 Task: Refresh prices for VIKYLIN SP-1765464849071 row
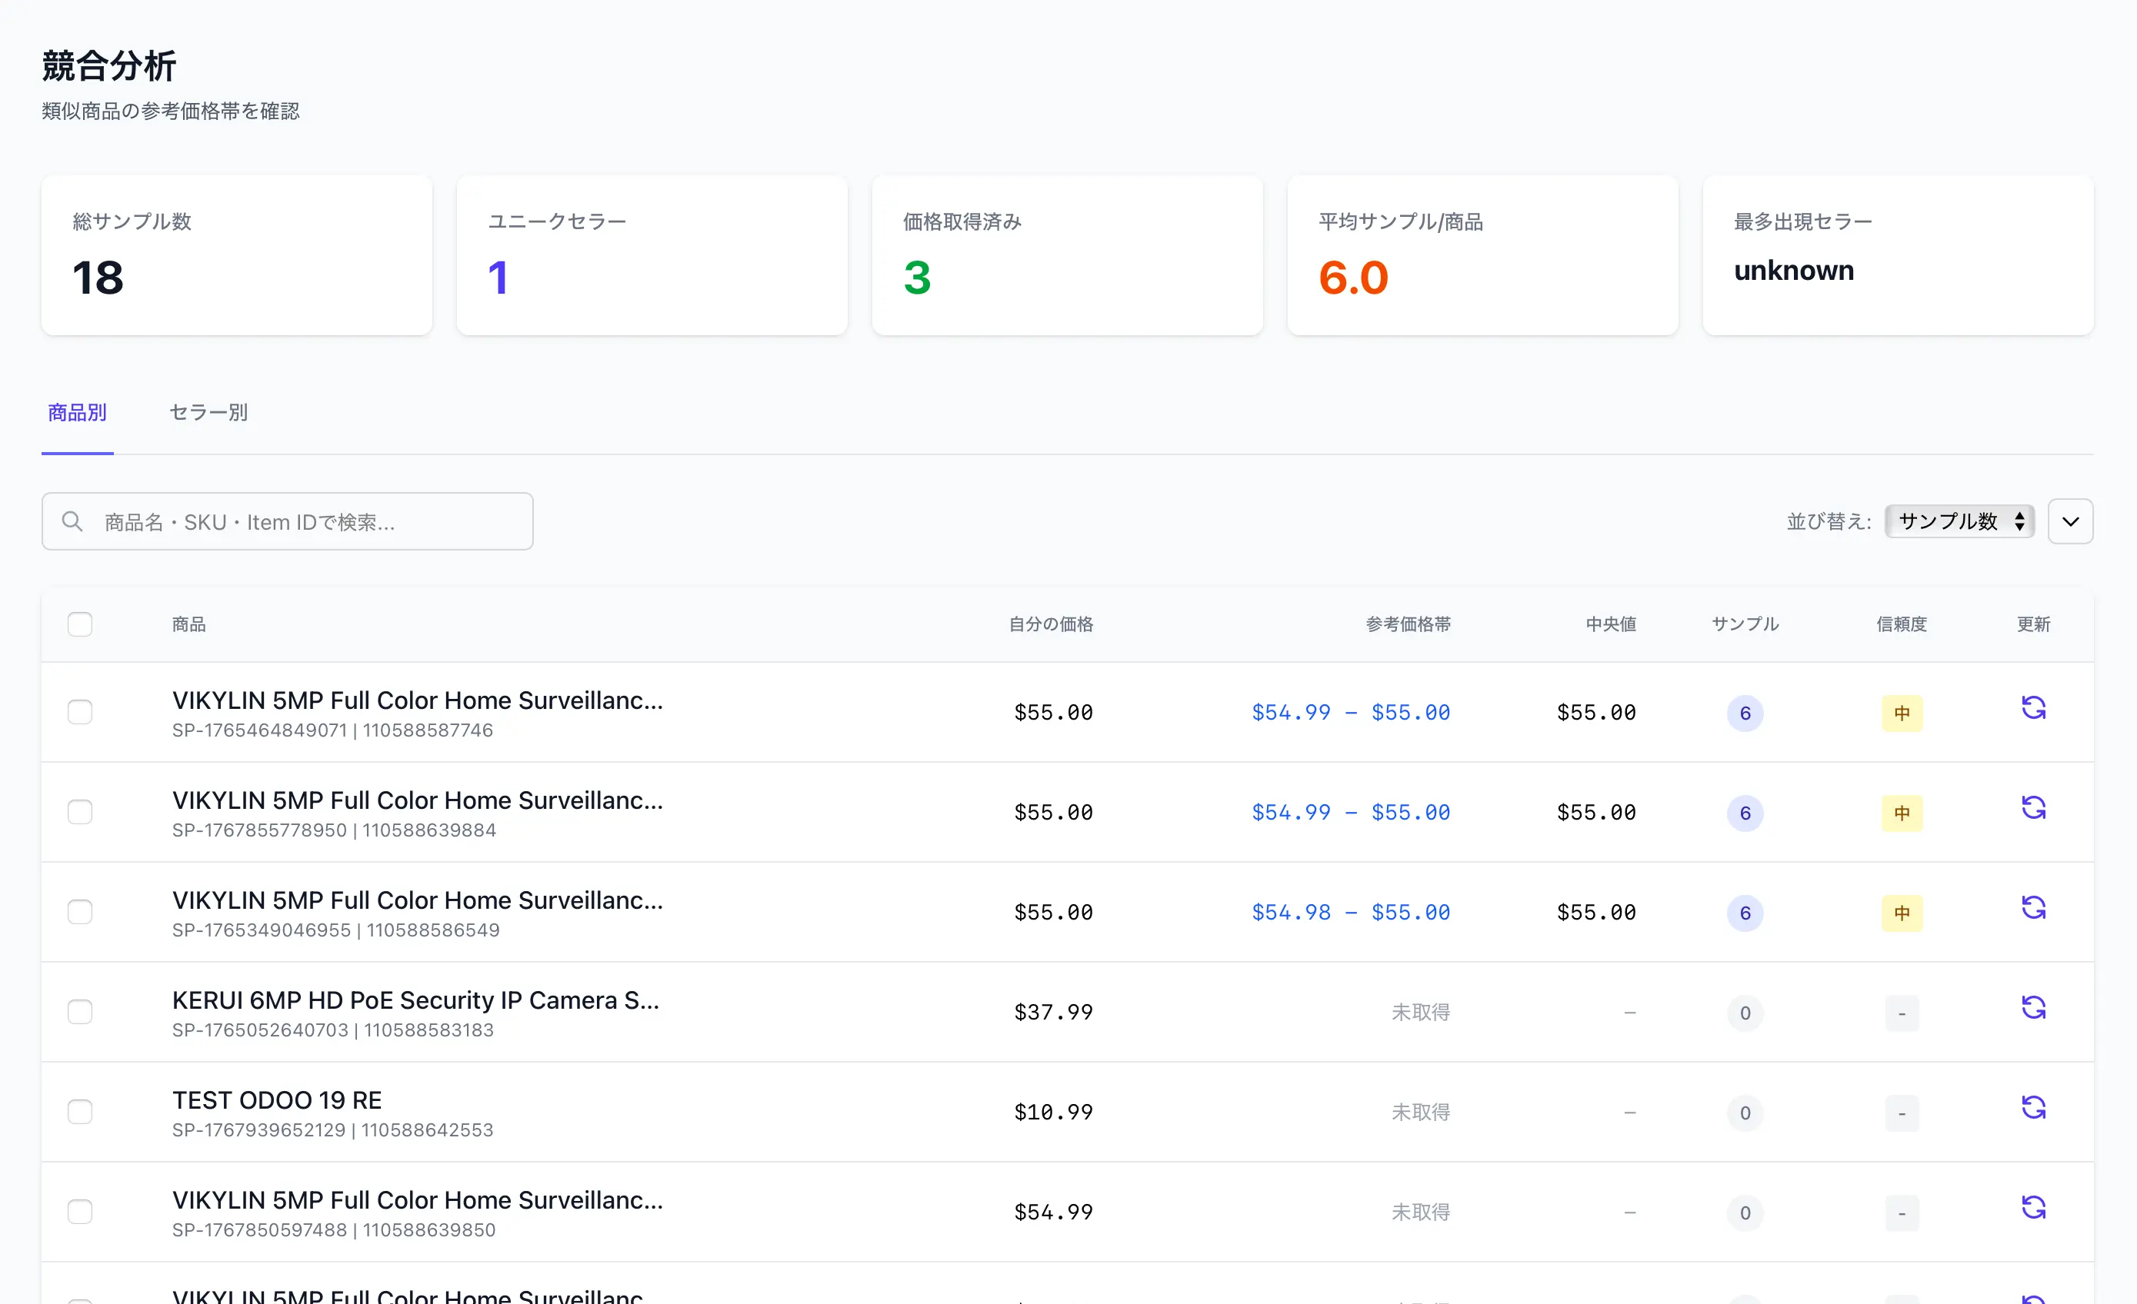click(x=2035, y=707)
